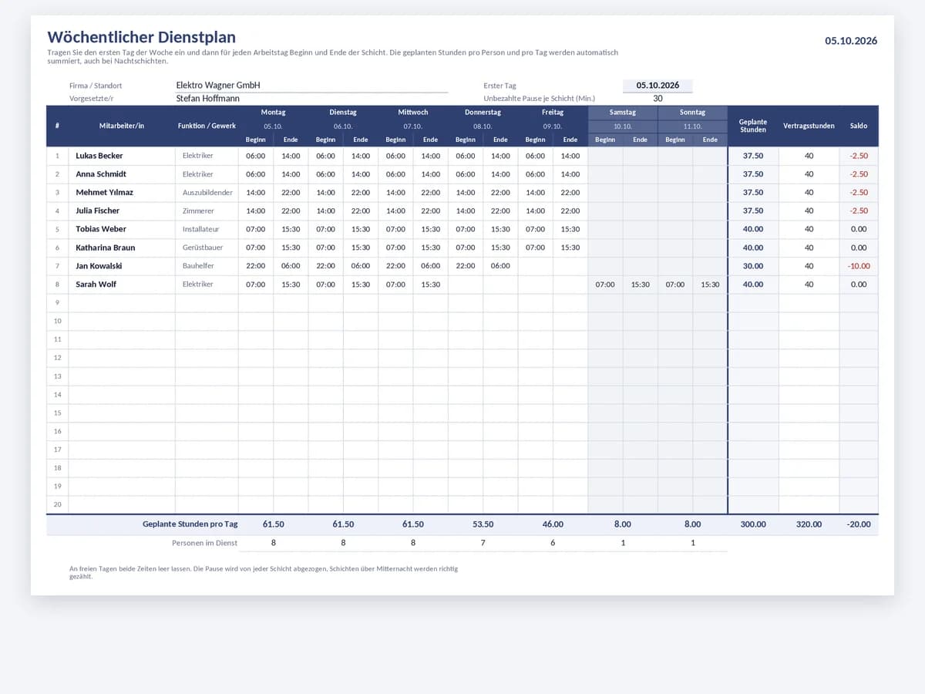Click the 'Unbezahlte Pause je Schicht (Min.)' label
This screenshot has height=694, width=925.
point(540,99)
